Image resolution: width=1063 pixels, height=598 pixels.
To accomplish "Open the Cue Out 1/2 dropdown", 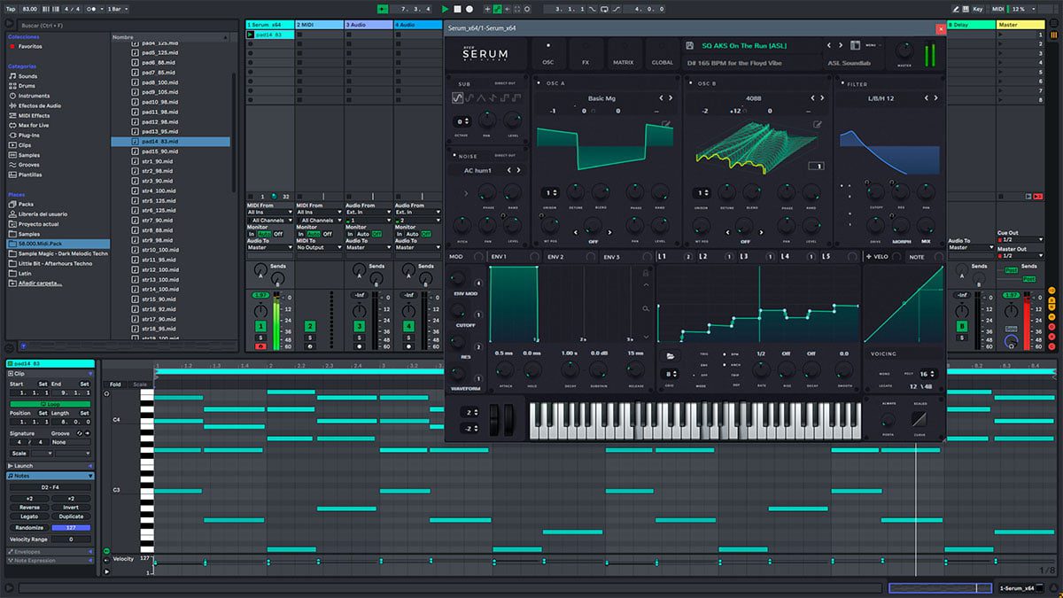I will pos(1020,239).
